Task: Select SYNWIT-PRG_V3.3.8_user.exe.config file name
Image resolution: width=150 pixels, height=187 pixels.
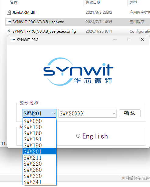Action: coord(44,31)
